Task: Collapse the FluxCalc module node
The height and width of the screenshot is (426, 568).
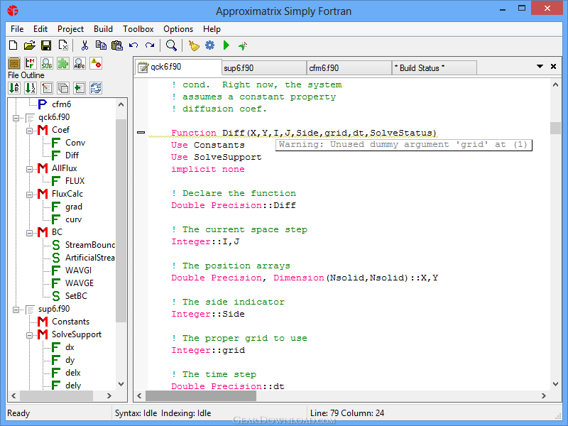Action: tap(29, 195)
